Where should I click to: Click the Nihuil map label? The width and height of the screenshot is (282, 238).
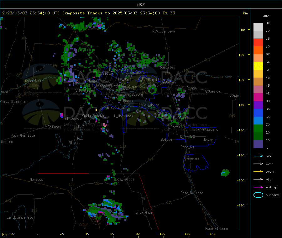pyautogui.click(x=74, y=143)
